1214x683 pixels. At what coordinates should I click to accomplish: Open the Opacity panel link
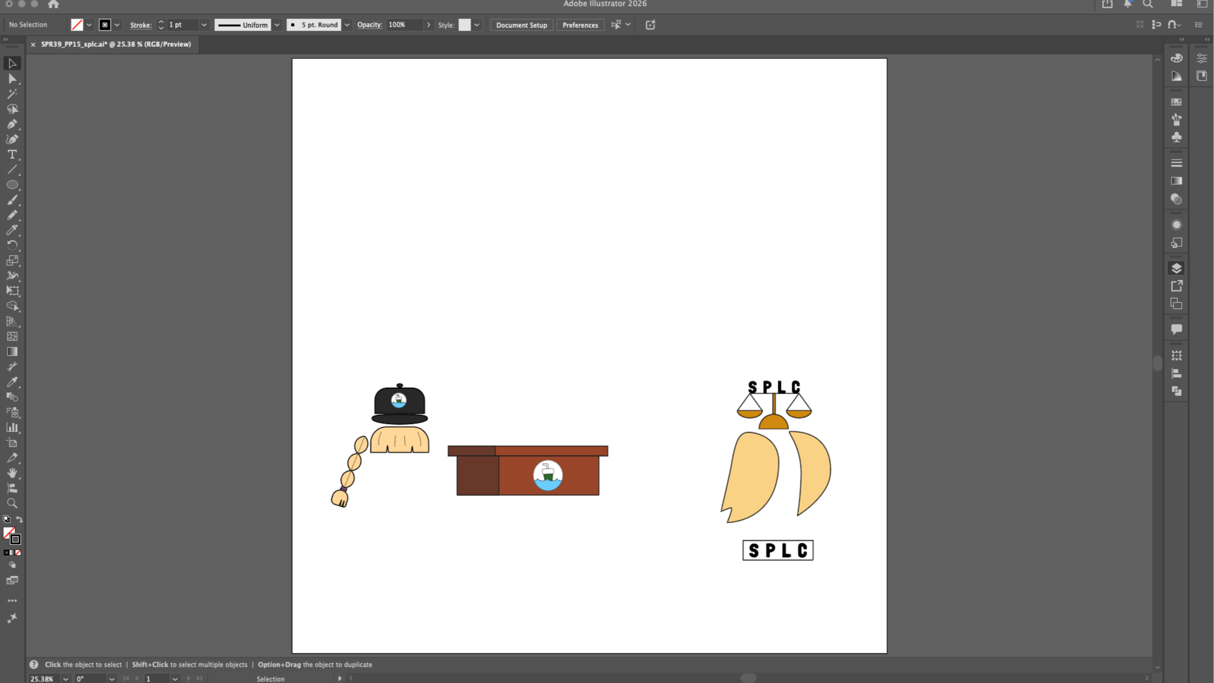pos(369,25)
